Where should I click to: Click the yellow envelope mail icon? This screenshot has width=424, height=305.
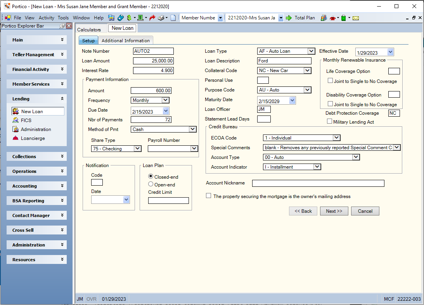pyautogui.click(x=356, y=18)
